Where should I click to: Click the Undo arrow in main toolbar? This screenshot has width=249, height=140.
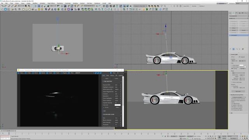(2, 6)
